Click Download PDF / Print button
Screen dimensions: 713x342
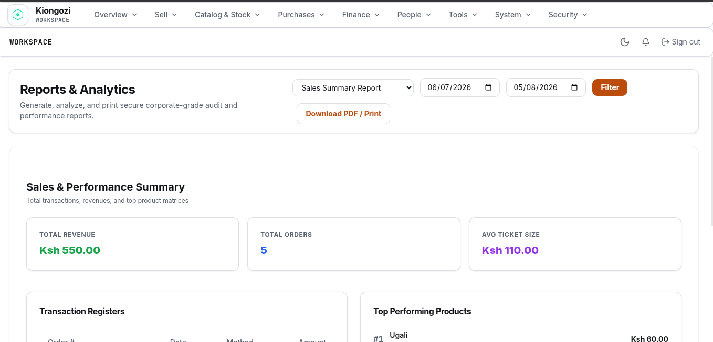click(x=343, y=114)
